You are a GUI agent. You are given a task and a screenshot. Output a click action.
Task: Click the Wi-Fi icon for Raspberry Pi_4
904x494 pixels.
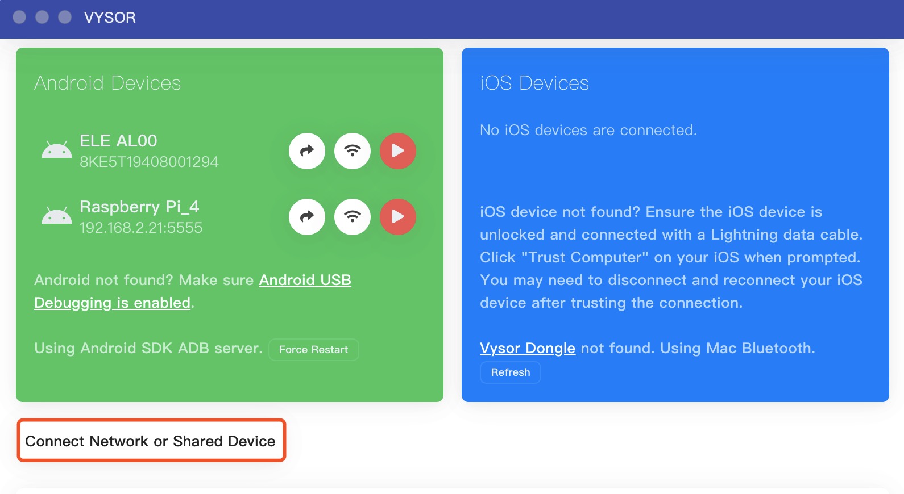coord(353,217)
